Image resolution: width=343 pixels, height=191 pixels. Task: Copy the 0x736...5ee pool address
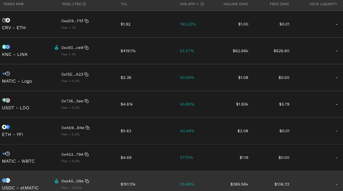coord(87,101)
